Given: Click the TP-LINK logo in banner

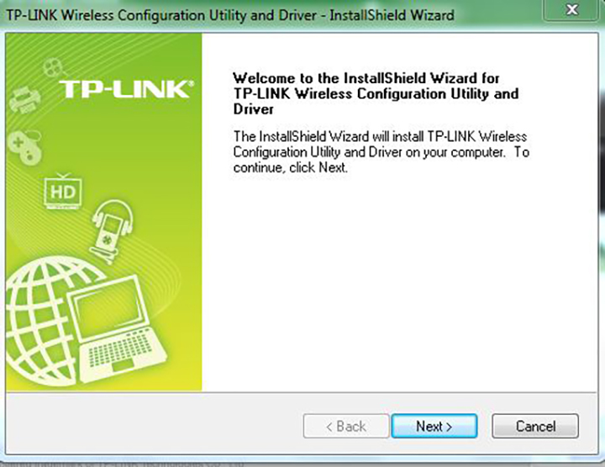Looking at the screenshot, I should pos(126,90).
